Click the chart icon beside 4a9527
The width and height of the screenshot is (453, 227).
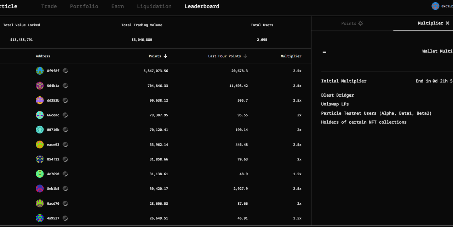[65, 219]
